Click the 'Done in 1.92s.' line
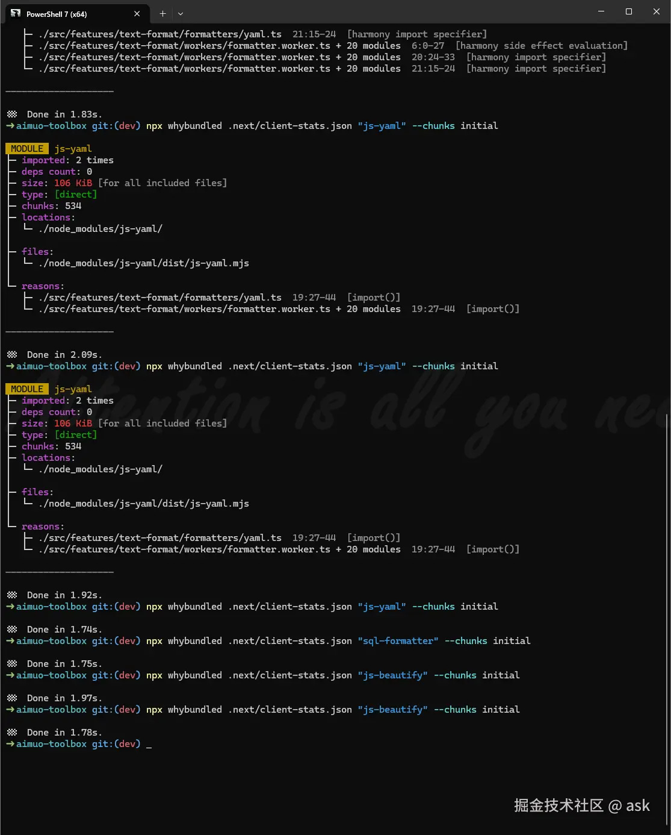671x835 pixels. 54,595
